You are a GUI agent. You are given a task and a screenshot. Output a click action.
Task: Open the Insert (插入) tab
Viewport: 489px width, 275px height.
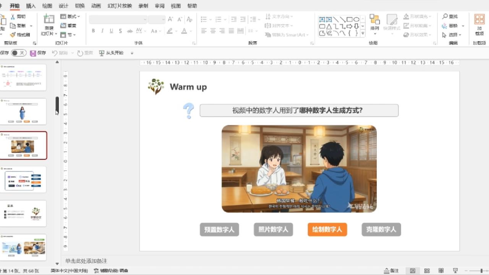(31, 6)
